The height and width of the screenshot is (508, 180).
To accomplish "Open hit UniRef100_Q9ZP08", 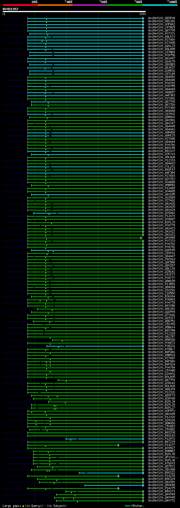I will coord(161,18).
